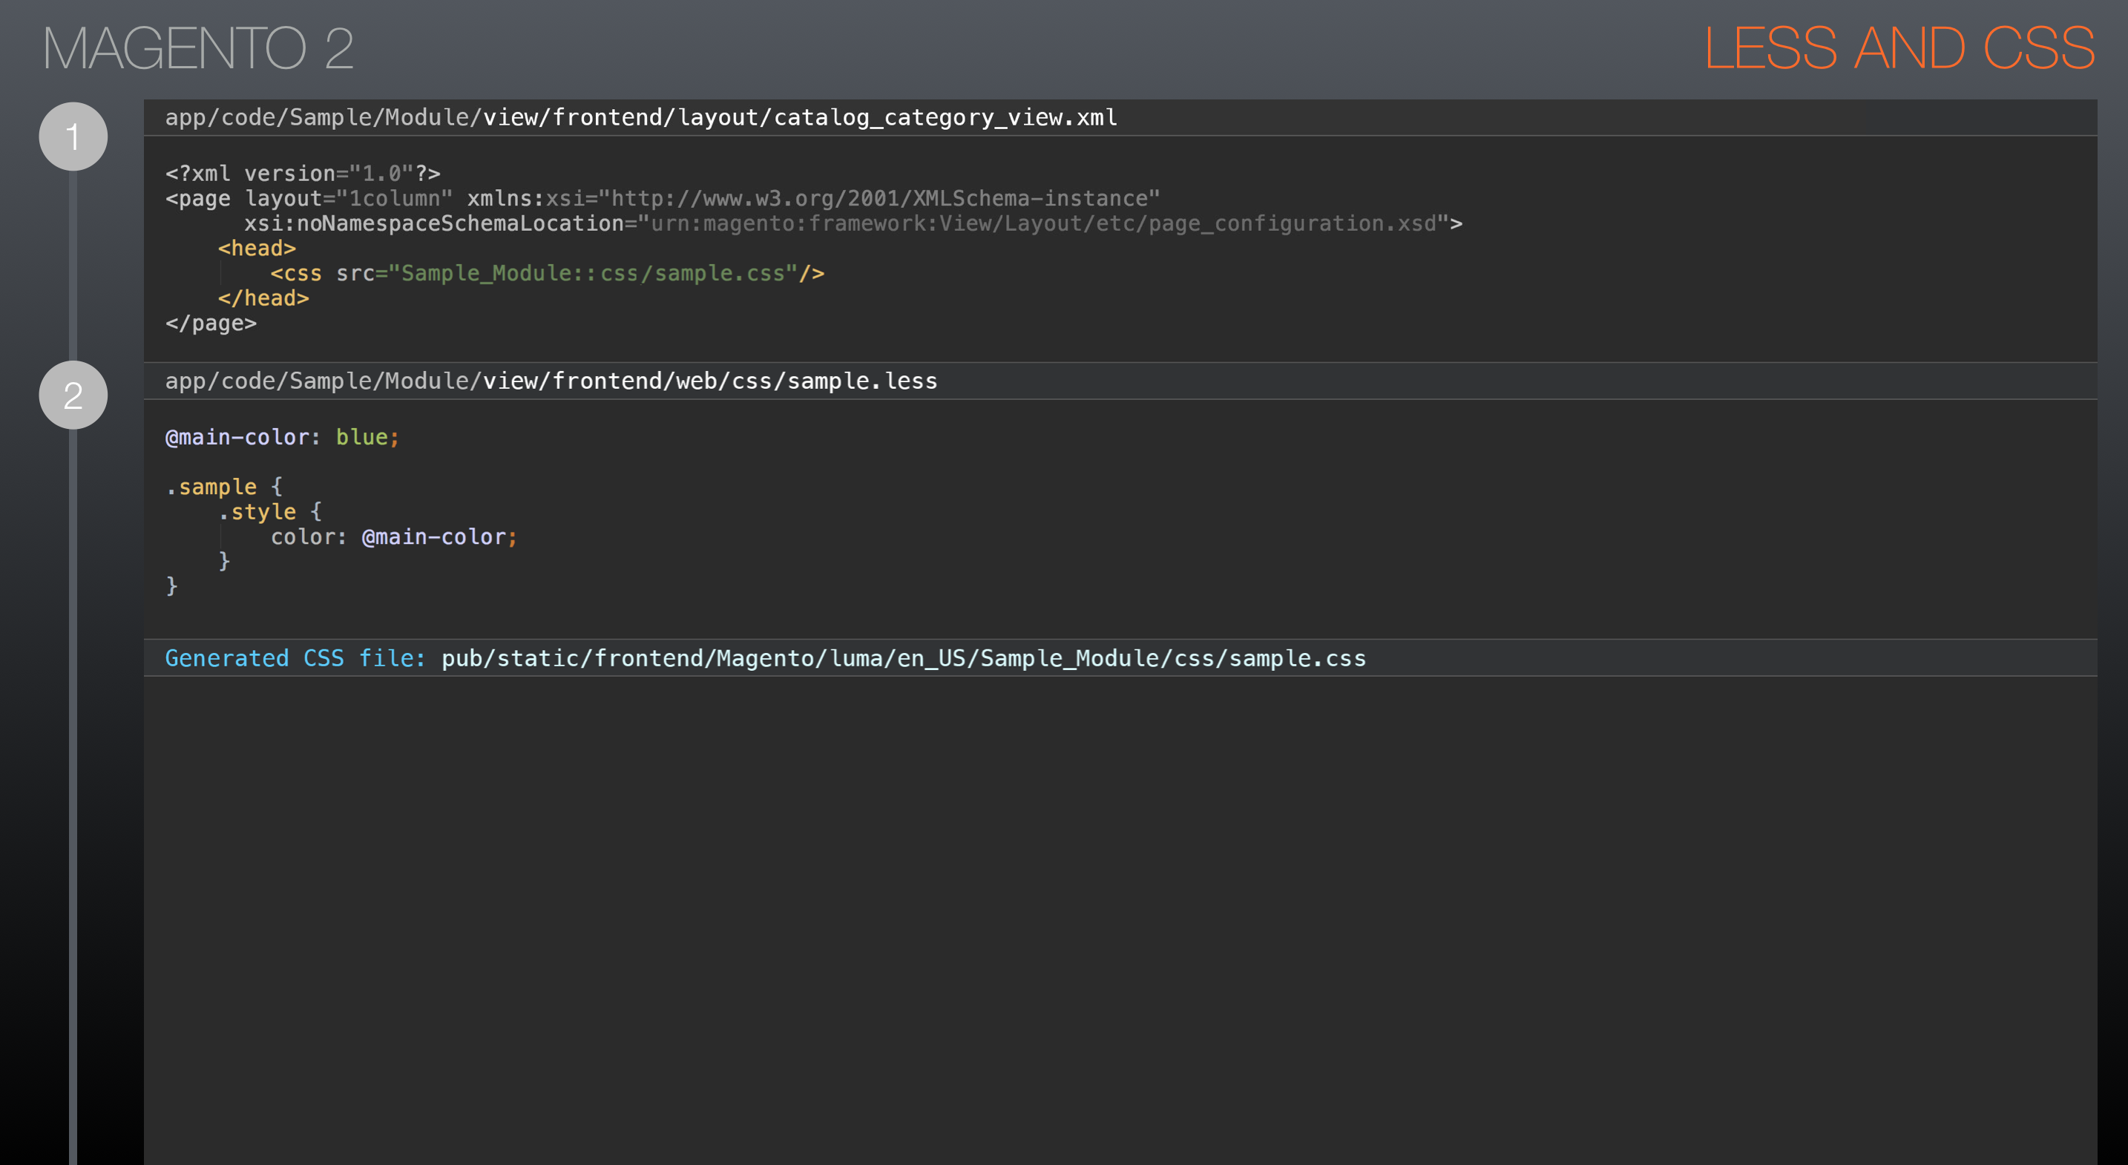Image resolution: width=2128 pixels, height=1165 pixels.
Task: Select the step 1 circle marker
Action: [x=73, y=137]
